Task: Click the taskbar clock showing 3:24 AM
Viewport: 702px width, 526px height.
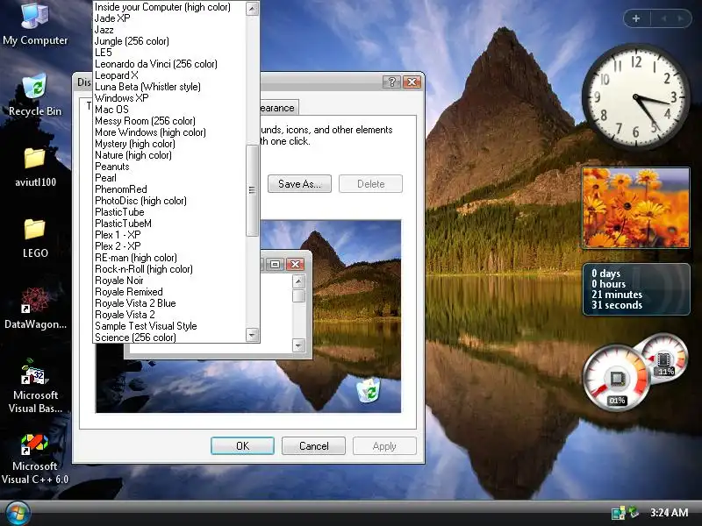Action: (669, 513)
